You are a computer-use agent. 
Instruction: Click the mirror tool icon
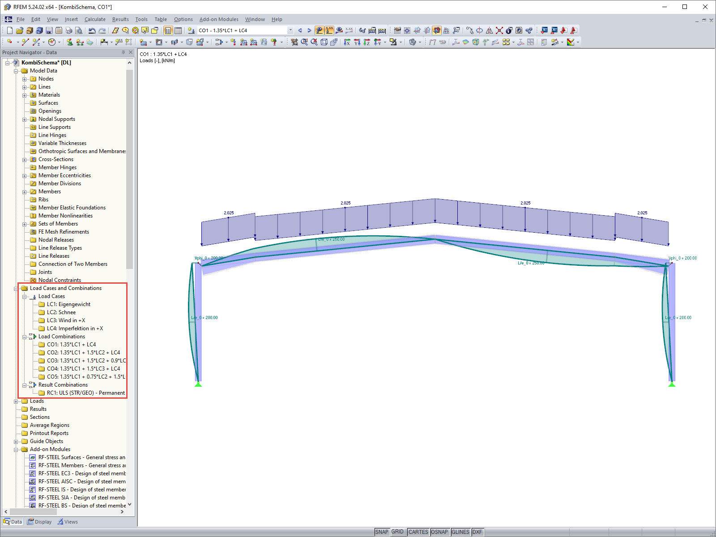coord(490,30)
